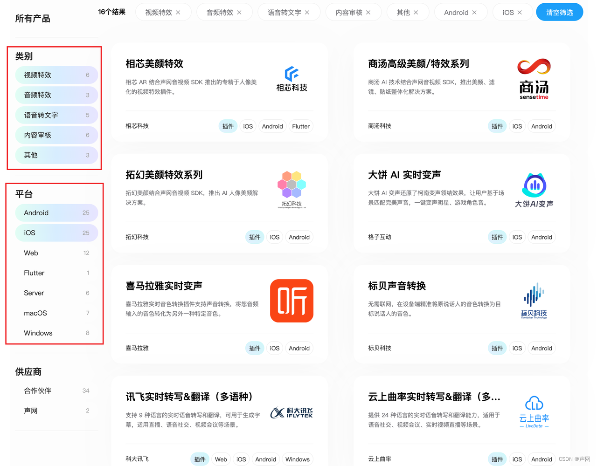Image resolution: width=597 pixels, height=466 pixels.
Task: Toggle the 视频特效 category filter
Action: (56, 75)
